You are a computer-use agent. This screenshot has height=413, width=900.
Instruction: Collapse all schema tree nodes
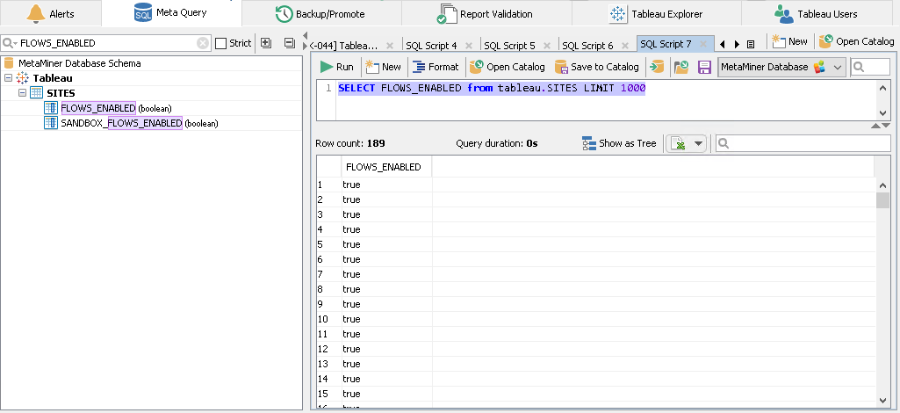pyautogui.click(x=289, y=42)
